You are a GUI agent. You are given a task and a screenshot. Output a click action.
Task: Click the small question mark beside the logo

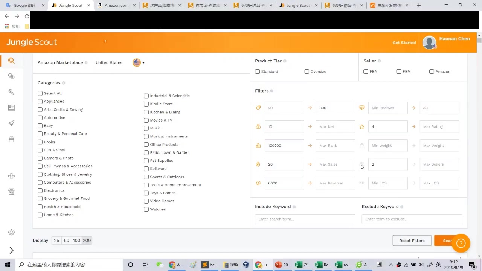[x=105, y=41]
